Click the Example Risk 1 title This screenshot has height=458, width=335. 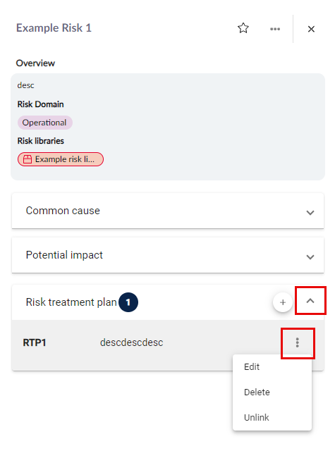coord(54,28)
